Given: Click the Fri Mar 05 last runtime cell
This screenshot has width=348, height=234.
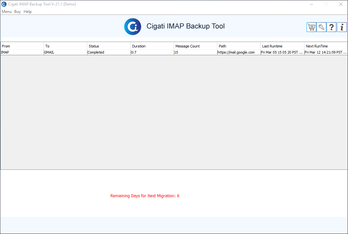Looking at the screenshot, I should pos(282,53).
